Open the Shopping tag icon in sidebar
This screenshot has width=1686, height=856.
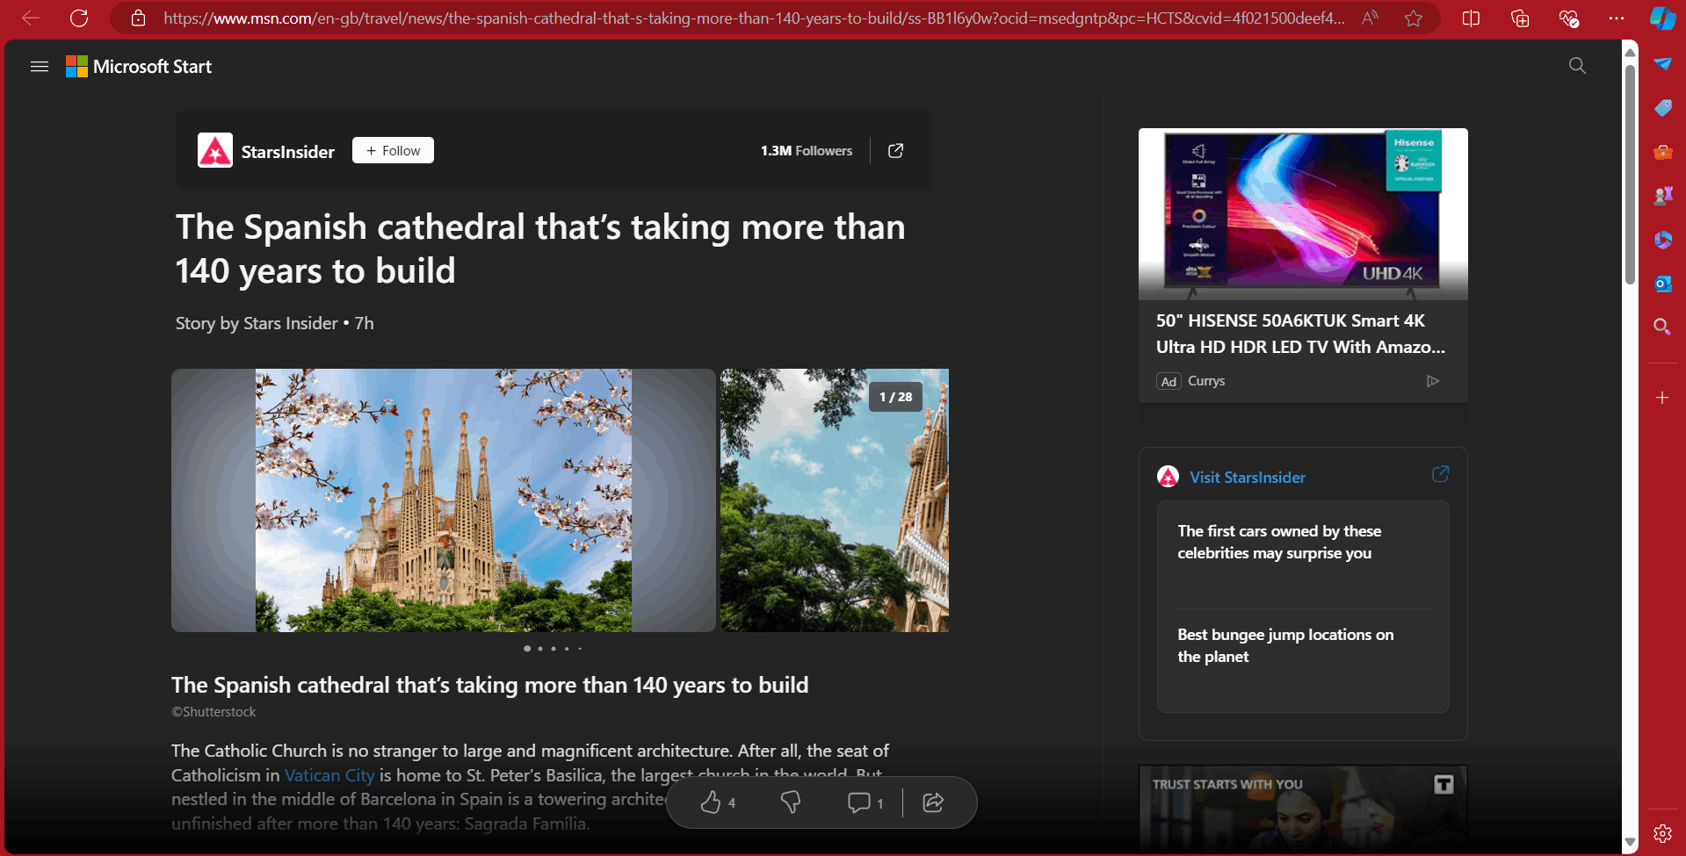coord(1662,108)
